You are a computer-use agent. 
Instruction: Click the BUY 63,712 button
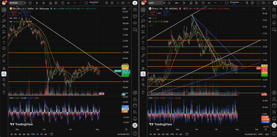click(x=26, y=13)
